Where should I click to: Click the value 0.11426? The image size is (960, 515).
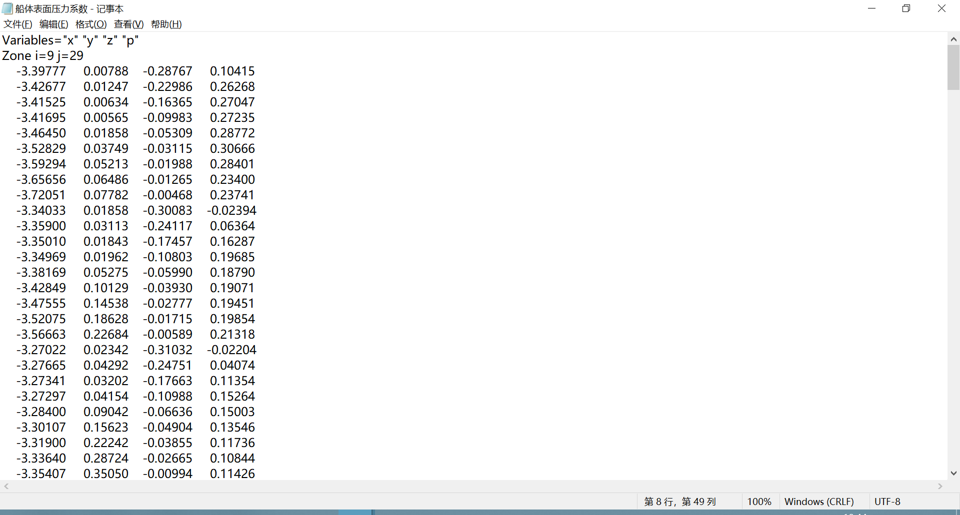pos(232,474)
